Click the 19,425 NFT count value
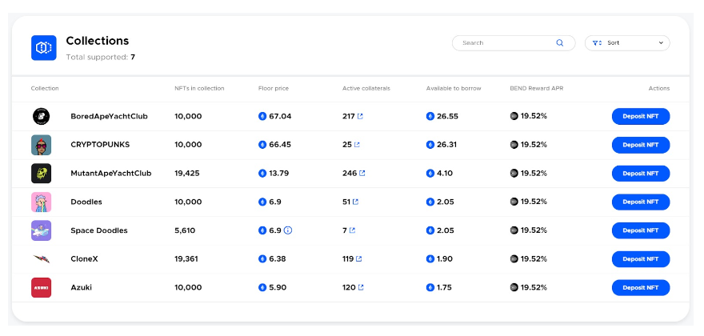This screenshot has width=704, height=336. click(187, 174)
